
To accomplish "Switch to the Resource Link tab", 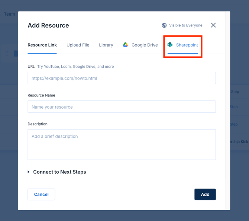I will point(42,45).
